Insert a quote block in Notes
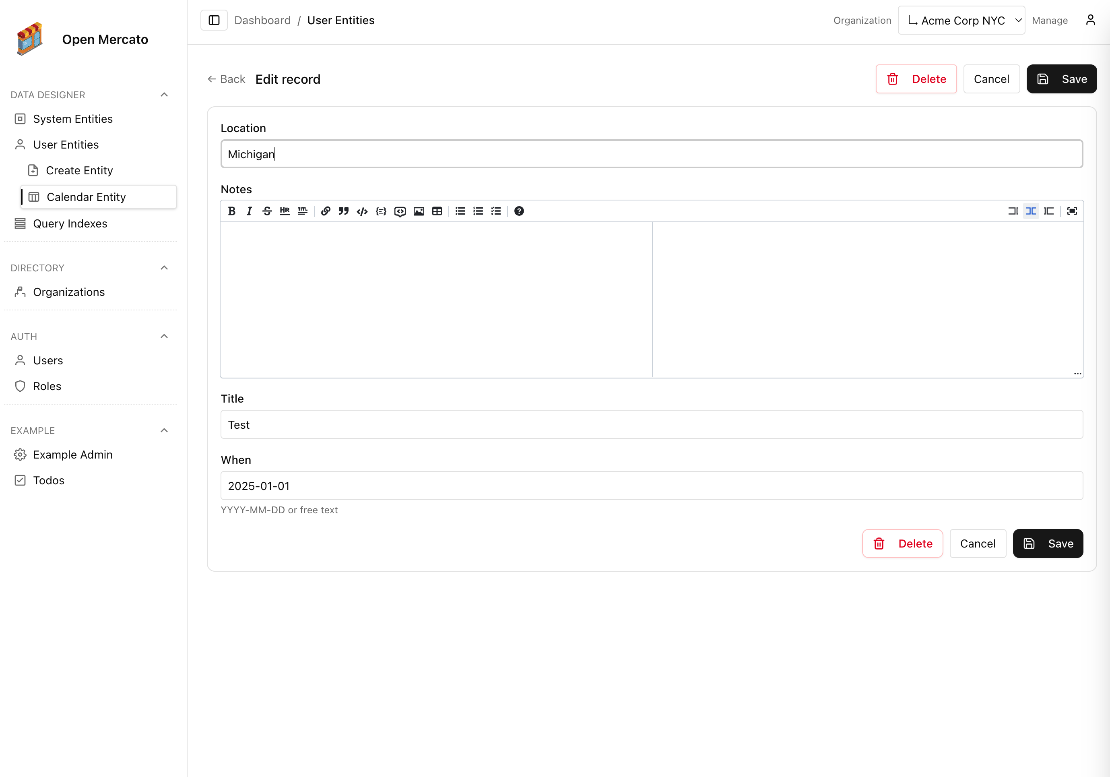The image size is (1110, 777). [x=343, y=211]
